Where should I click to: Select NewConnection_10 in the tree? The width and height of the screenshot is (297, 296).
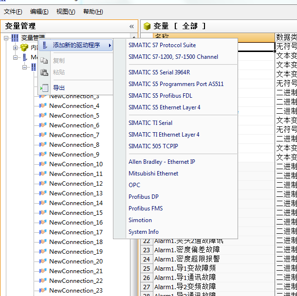[76, 164]
